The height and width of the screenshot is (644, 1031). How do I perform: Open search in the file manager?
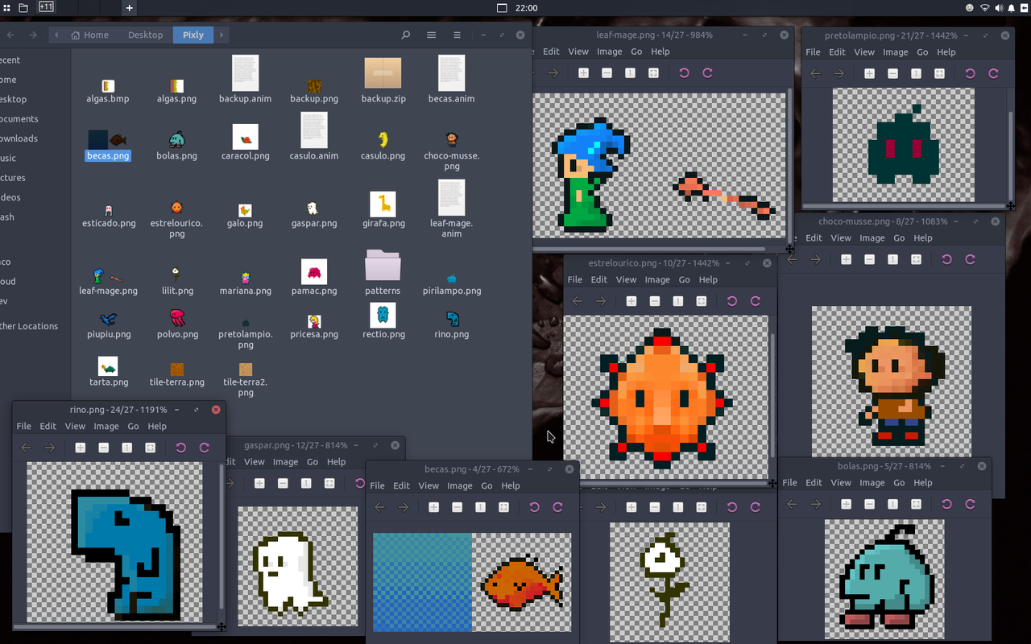tap(406, 35)
